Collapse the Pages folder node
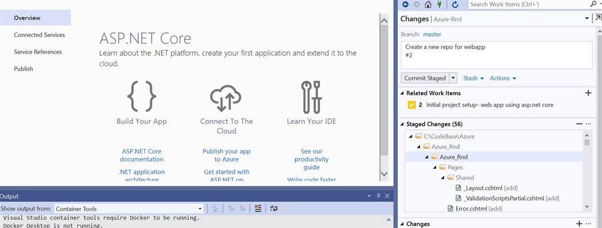 tap(435, 167)
